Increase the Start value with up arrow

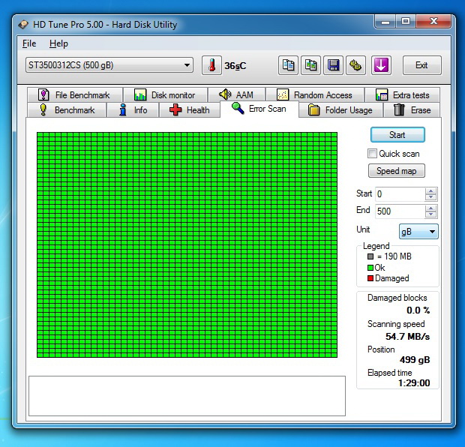[431, 191]
